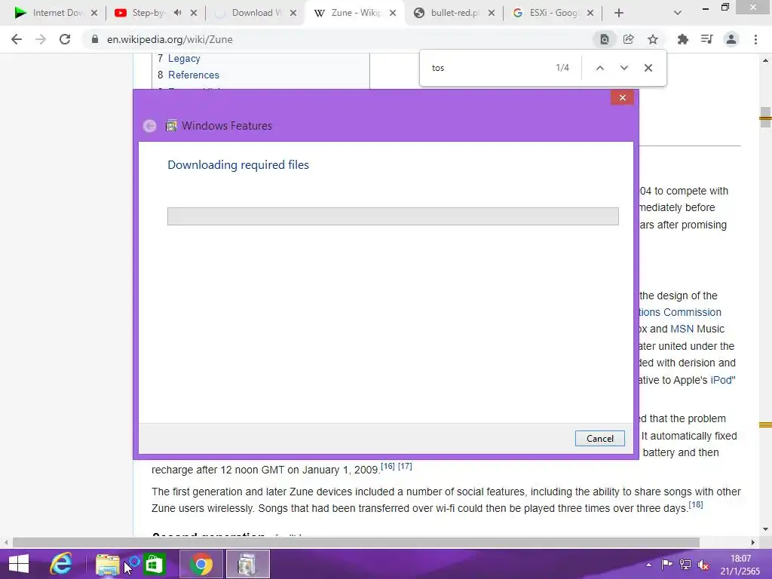The image size is (772, 579).
Task: Switch to Windows Features taskbar item
Action: coord(247,564)
